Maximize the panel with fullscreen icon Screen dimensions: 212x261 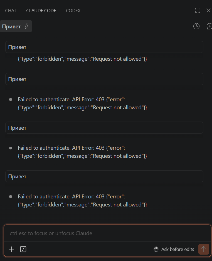tap(198, 10)
